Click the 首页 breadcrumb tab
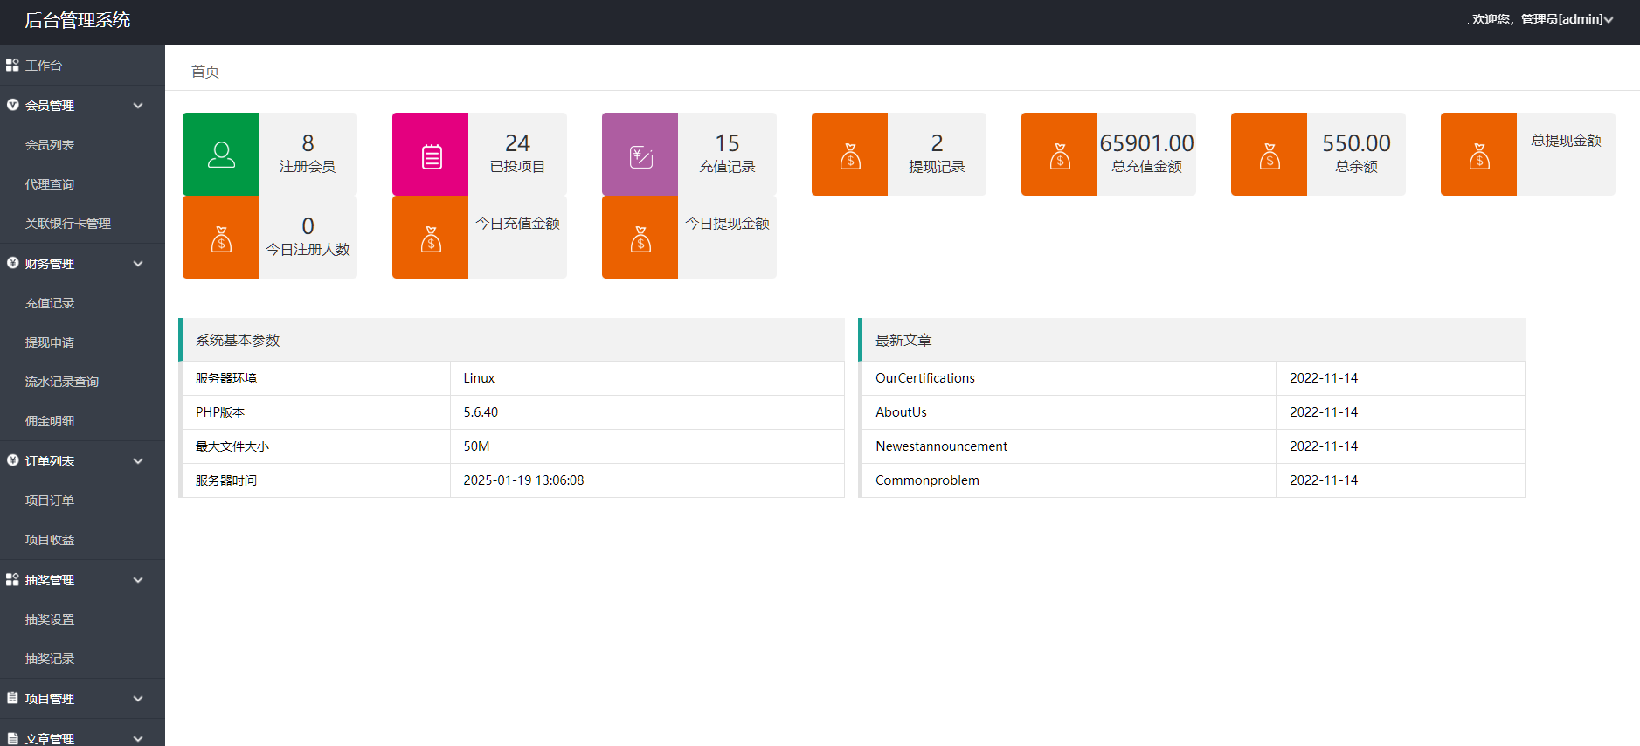Image resolution: width=1640 pixels, height=746 pixels. point(205,72)
